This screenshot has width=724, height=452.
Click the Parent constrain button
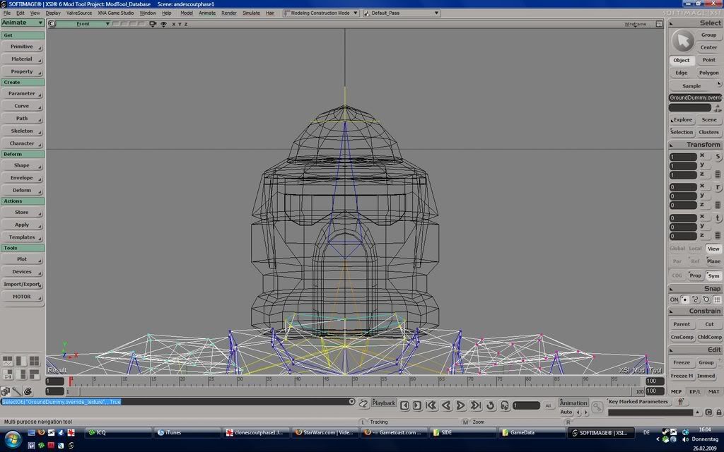682,324
